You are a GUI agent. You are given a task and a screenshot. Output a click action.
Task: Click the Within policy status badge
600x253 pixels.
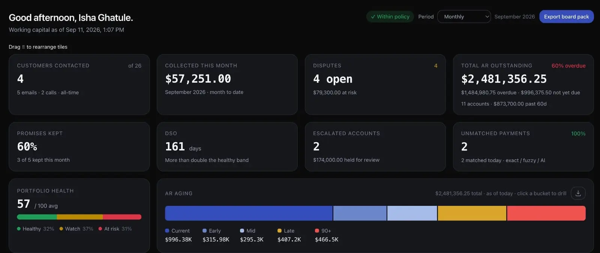tap(390, 16)
